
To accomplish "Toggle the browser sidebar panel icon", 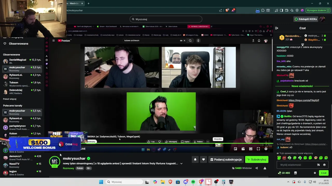I will pyautogui.click(x=281, y=10).
